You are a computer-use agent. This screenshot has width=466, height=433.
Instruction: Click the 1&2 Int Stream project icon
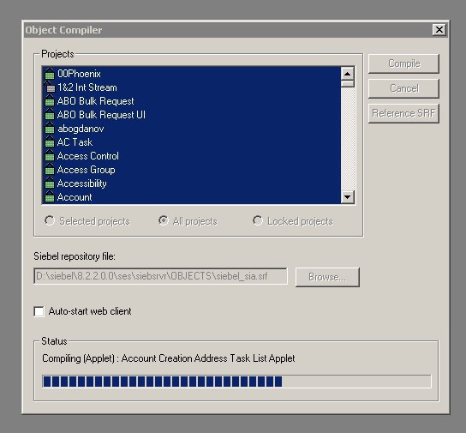(x=50, y=87)
